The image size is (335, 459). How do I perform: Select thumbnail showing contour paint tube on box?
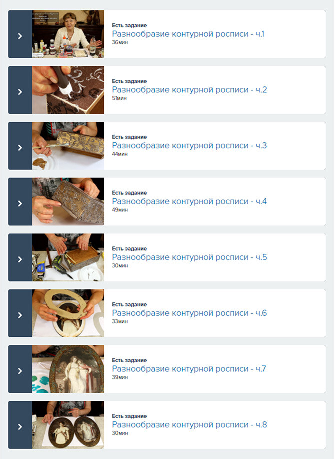point(68,90)
